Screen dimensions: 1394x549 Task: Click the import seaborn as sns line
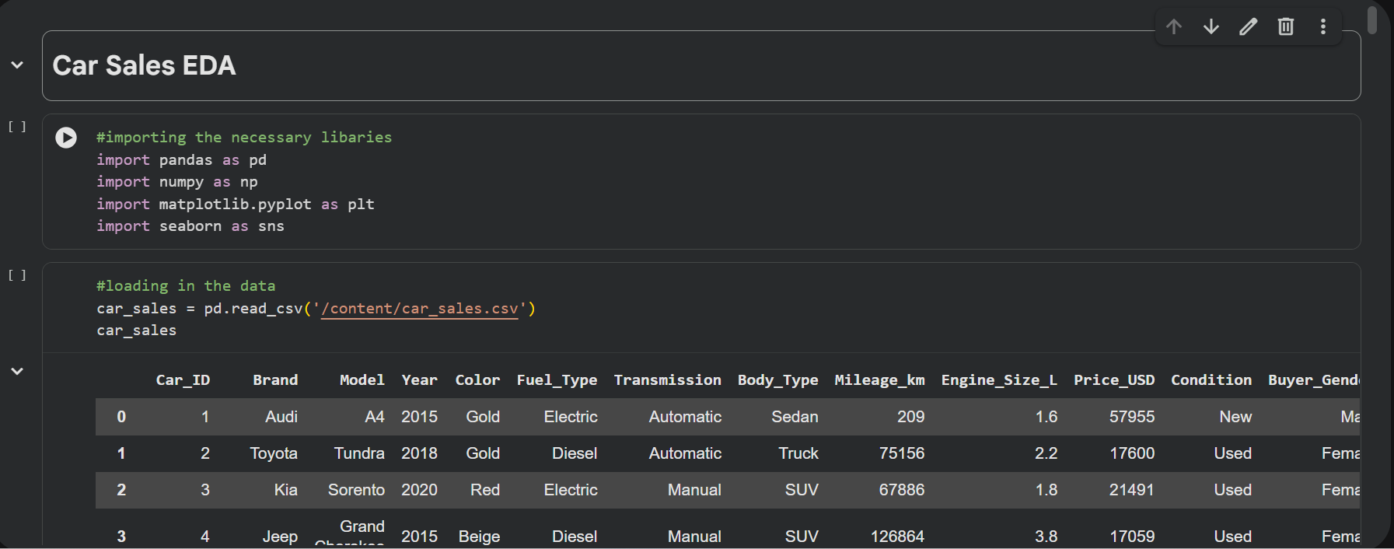pos(190,226)
